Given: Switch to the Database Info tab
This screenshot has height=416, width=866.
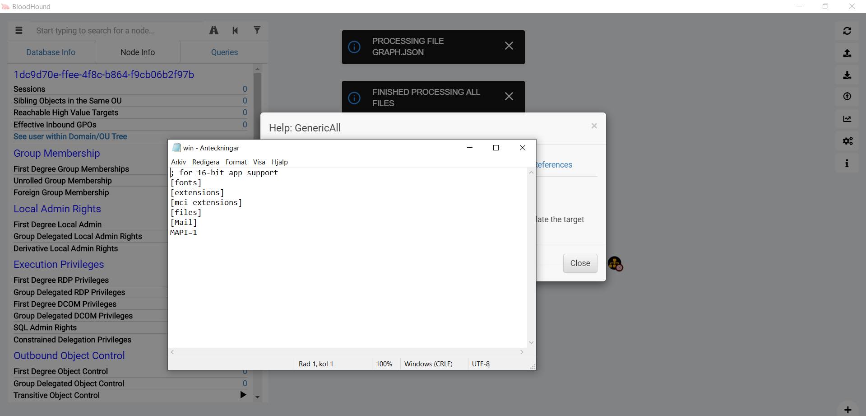Looking at the screenshot, I should [x=51, y=52].
